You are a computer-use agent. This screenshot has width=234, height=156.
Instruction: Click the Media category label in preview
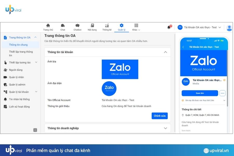tap(196, 84)
